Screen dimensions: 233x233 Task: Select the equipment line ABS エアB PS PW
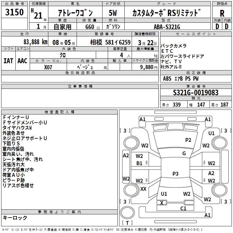pos(181,78)
